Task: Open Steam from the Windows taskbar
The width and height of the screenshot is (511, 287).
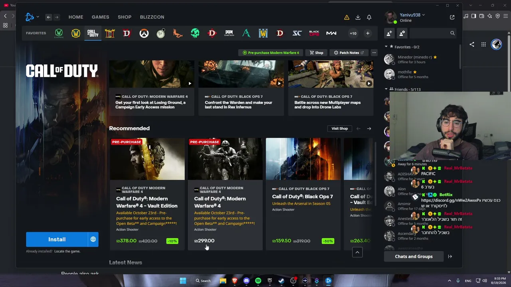Action: 281,281
